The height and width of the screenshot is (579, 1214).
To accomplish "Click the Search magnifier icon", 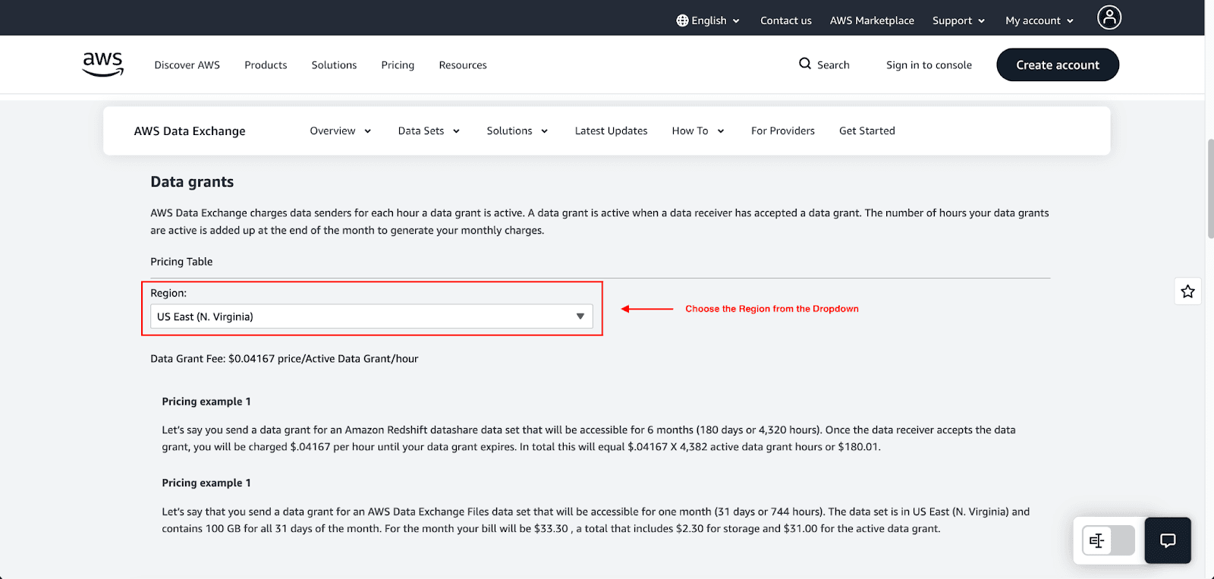I will [805, 64].
